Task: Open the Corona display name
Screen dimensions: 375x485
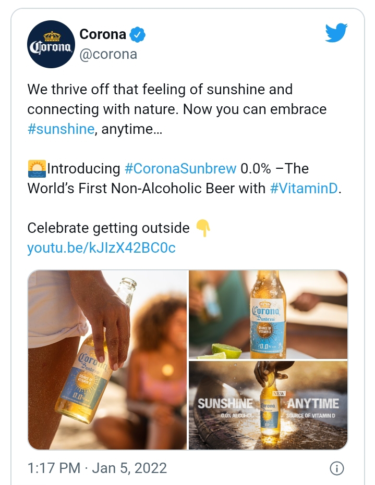Action: (103, 35)
